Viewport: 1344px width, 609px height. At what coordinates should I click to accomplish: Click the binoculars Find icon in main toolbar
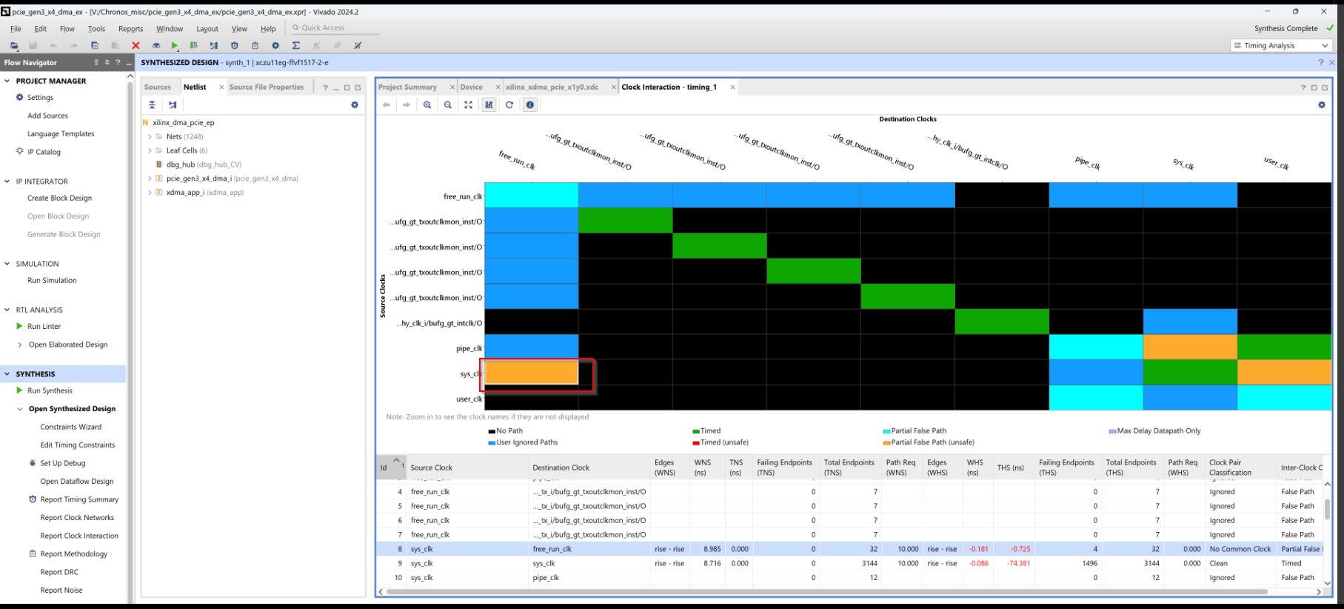(x=156, y=46)
